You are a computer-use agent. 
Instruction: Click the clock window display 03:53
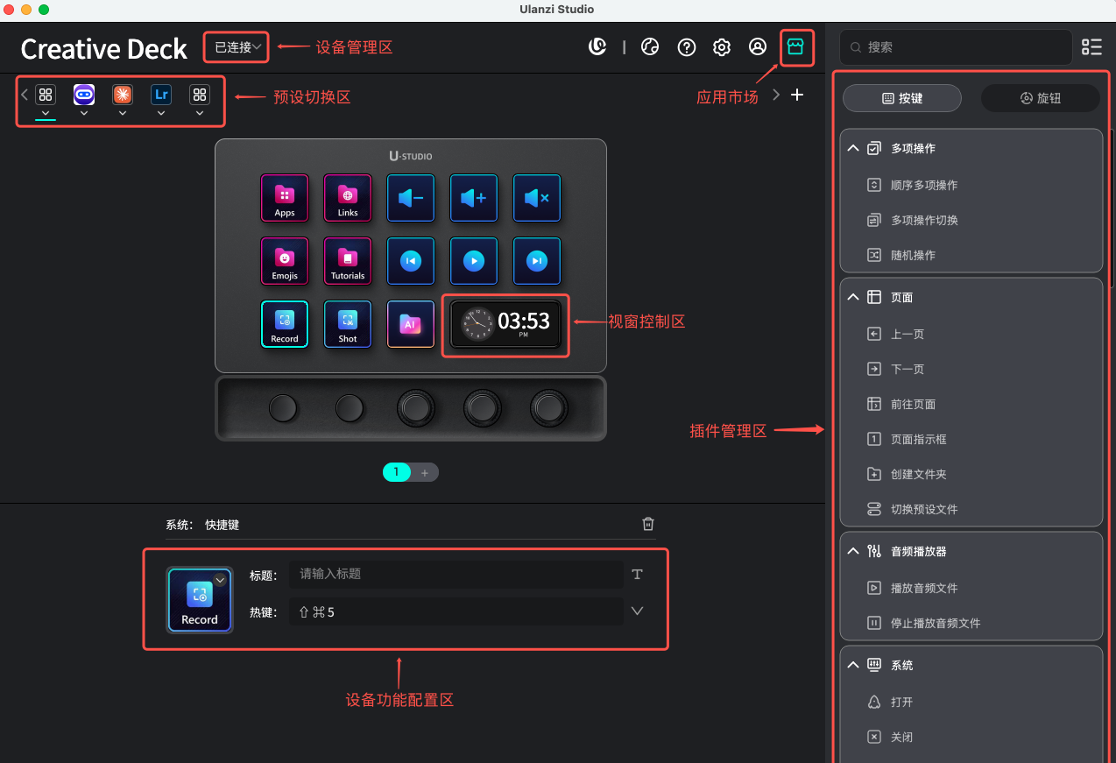tap(505, 324)
